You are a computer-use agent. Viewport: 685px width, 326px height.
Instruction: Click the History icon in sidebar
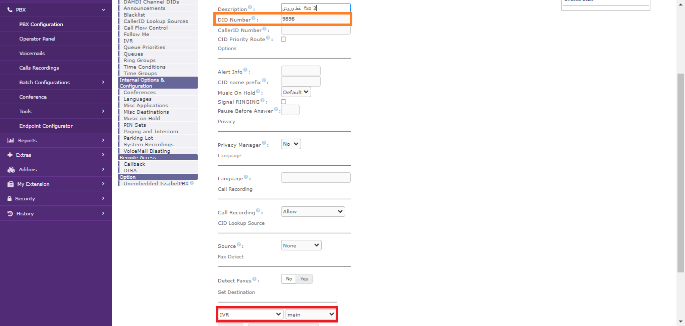(10, 214)
